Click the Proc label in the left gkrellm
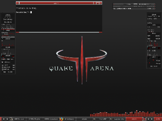162x121 pixels. tap(8, 39)
